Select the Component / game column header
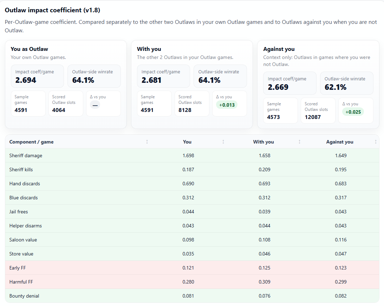This screenshot has width=384, height=306. pyautogui.click(x=31, y=142)
